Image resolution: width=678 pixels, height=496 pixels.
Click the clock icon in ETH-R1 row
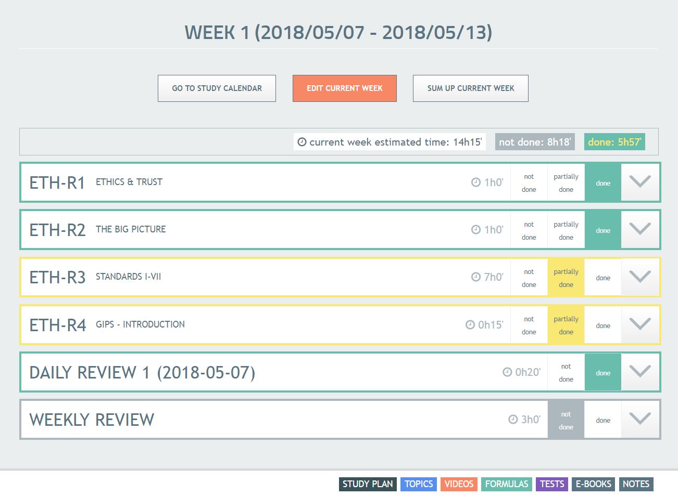click(x=476, y=182)
